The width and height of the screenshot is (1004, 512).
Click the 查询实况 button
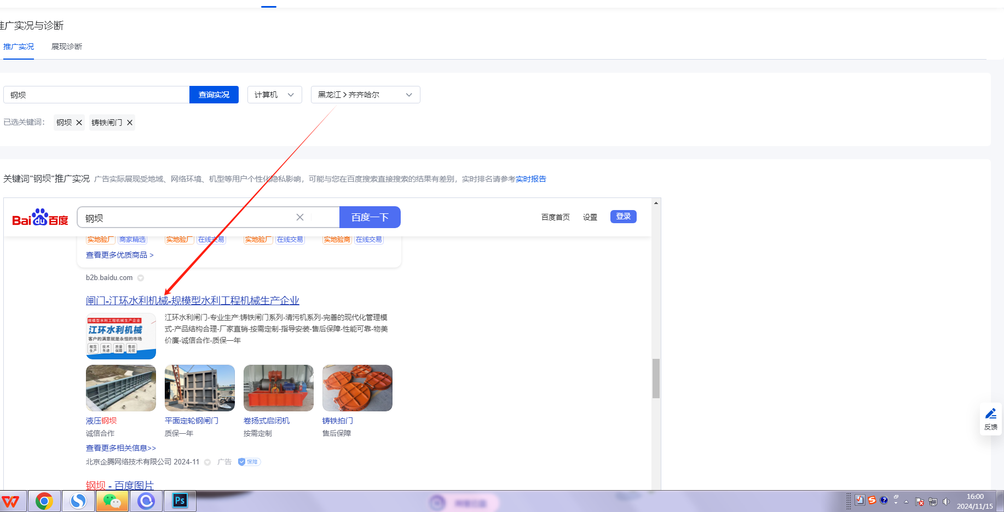pyautogui.click(x=214, y=95)
